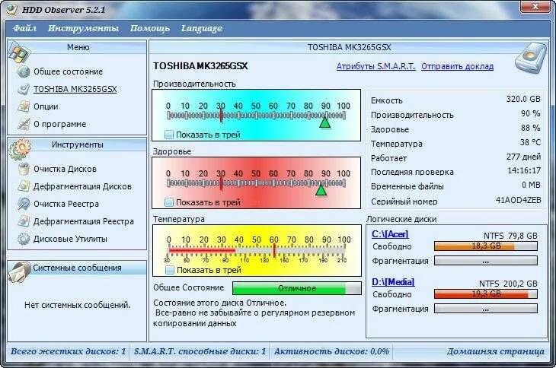Image resolution: width=556 pixels, height=368 pixels.
Task: Click the HDD Observer title bar icon
Action: click(x=11, y=9)
